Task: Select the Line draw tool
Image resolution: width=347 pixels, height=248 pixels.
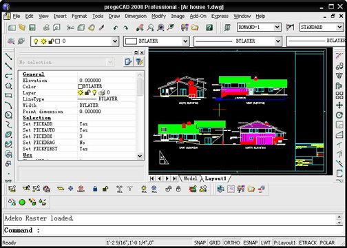Action: 8,56
